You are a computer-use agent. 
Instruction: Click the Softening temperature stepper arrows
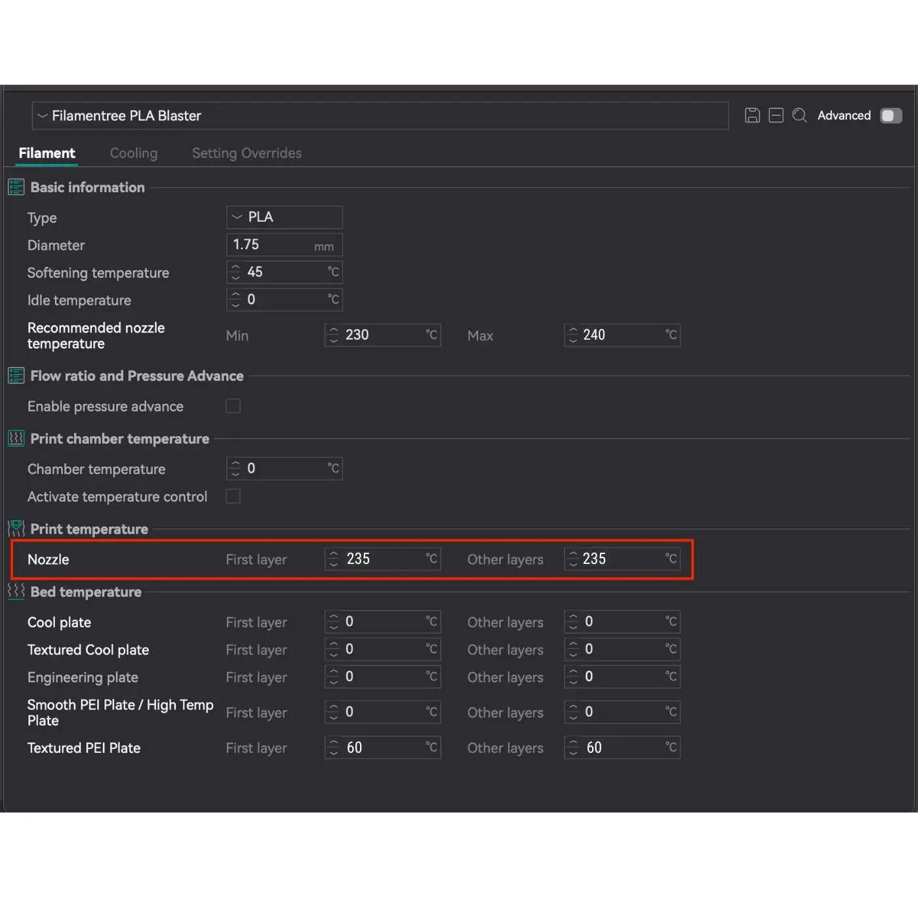[x=236, y=272]
